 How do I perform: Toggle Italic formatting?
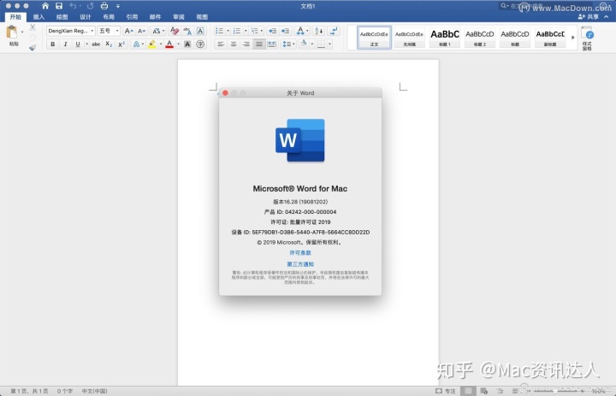pos(65,44)
